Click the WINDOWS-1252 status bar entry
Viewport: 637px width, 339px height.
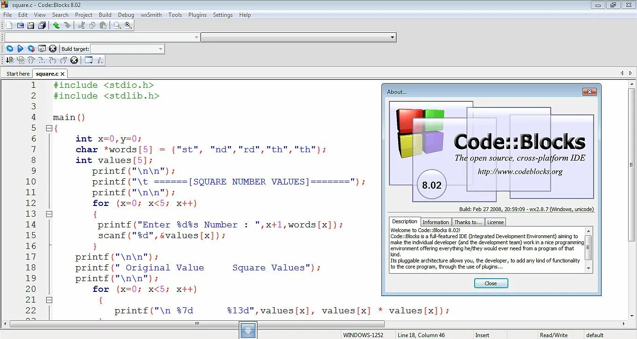point(363,335)
